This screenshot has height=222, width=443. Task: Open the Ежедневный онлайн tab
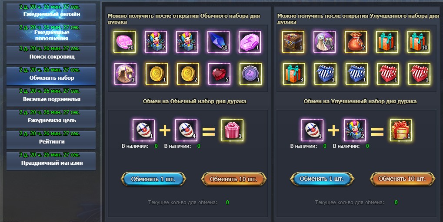point(51,12)
